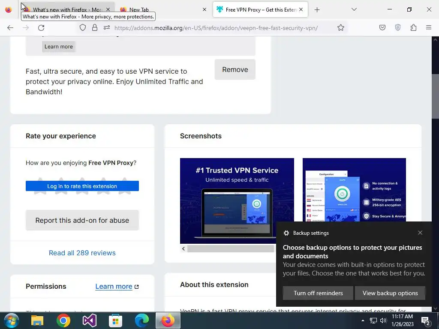This screenshot has width=439, height=329.
Task: Launch Google Chrome from taskbar
Action: pyautogui.click(x=63, y=320)
